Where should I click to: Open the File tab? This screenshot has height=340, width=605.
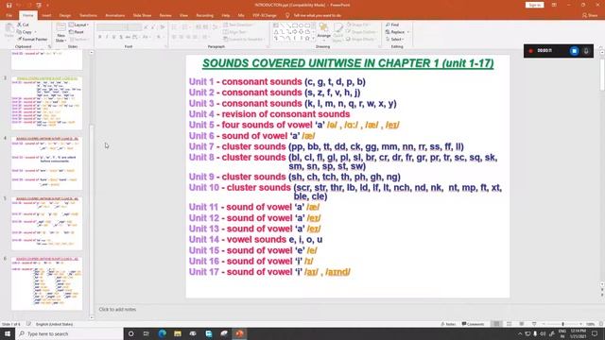[x=9, y=15]
